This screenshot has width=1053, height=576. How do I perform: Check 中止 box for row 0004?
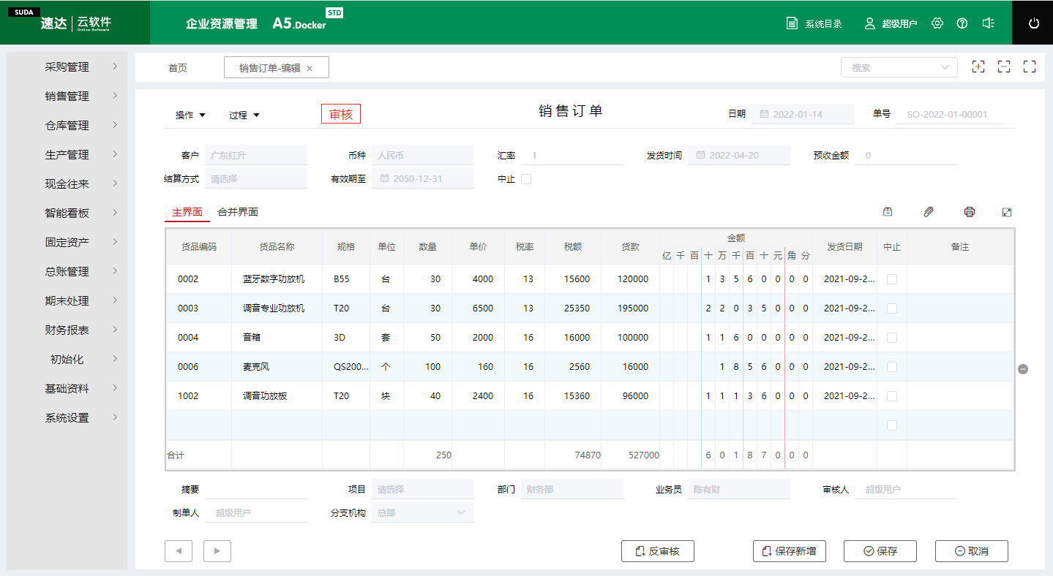click(892, 338)
